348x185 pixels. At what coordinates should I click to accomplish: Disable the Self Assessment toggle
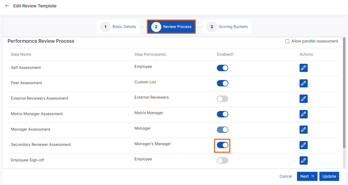coord(222,68)
